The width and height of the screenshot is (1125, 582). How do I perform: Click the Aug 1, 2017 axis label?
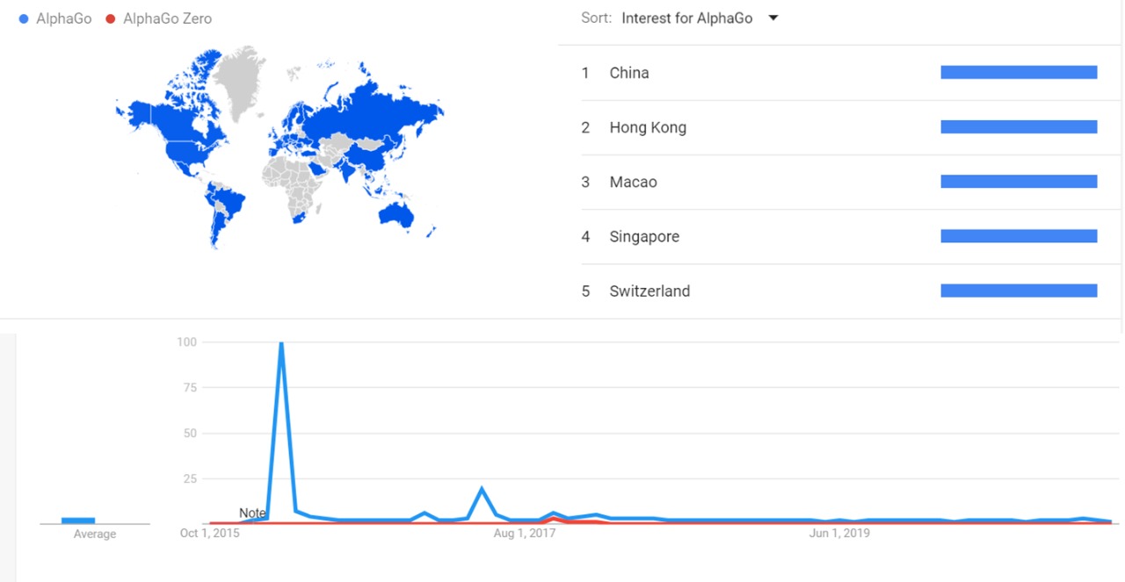pos(525,533)
